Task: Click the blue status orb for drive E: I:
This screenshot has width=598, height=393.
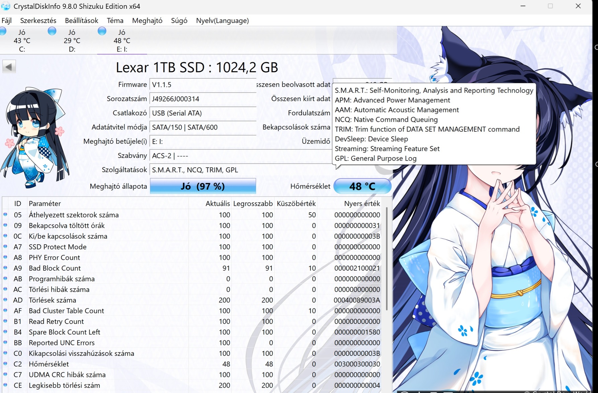Action: [102, 31]
